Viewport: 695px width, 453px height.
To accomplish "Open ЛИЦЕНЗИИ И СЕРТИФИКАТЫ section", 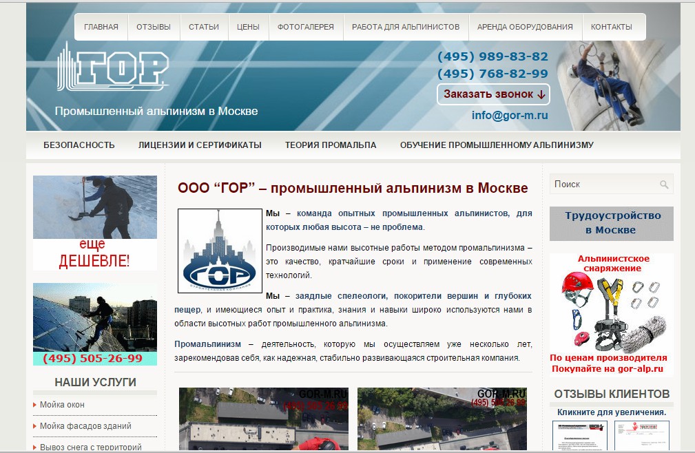I will coord(200,145).
